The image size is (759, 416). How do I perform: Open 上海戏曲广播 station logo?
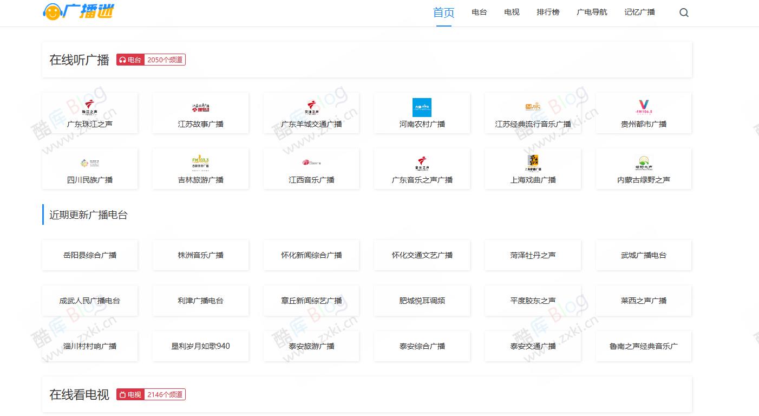[x=533, y=162]
